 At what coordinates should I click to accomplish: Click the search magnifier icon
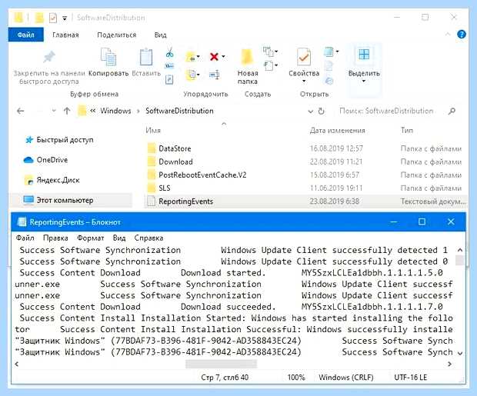(x=452, y=111)
